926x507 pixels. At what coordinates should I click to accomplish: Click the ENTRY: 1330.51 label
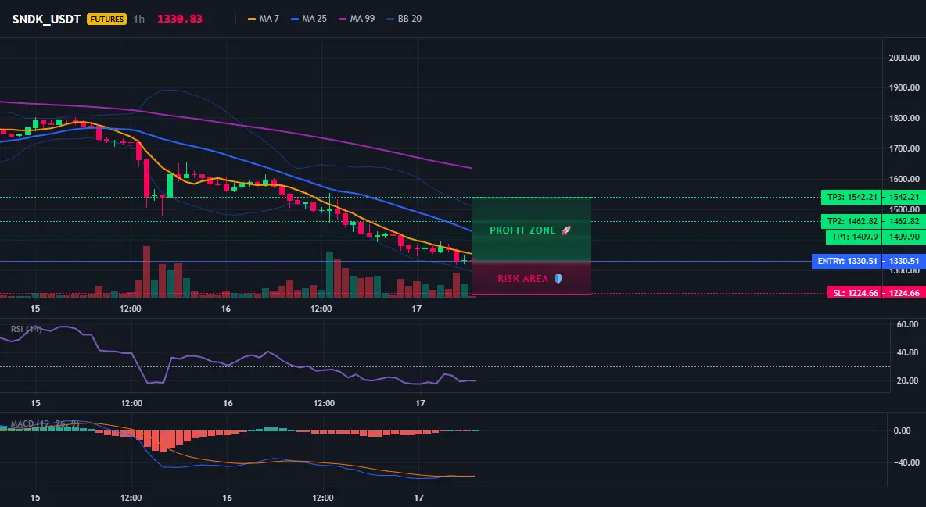tap(847, 261)
